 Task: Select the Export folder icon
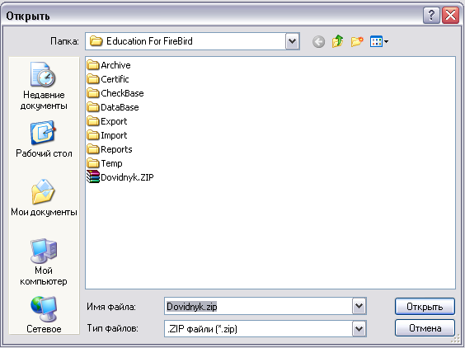[93, 120]
